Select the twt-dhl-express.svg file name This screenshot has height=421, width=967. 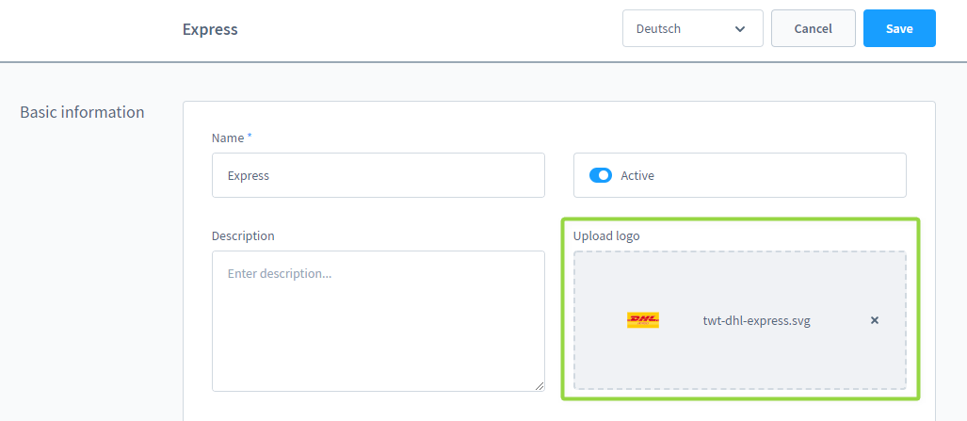(756, 320)
